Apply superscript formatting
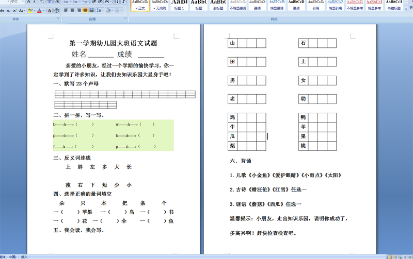 [x=15, y=10]
